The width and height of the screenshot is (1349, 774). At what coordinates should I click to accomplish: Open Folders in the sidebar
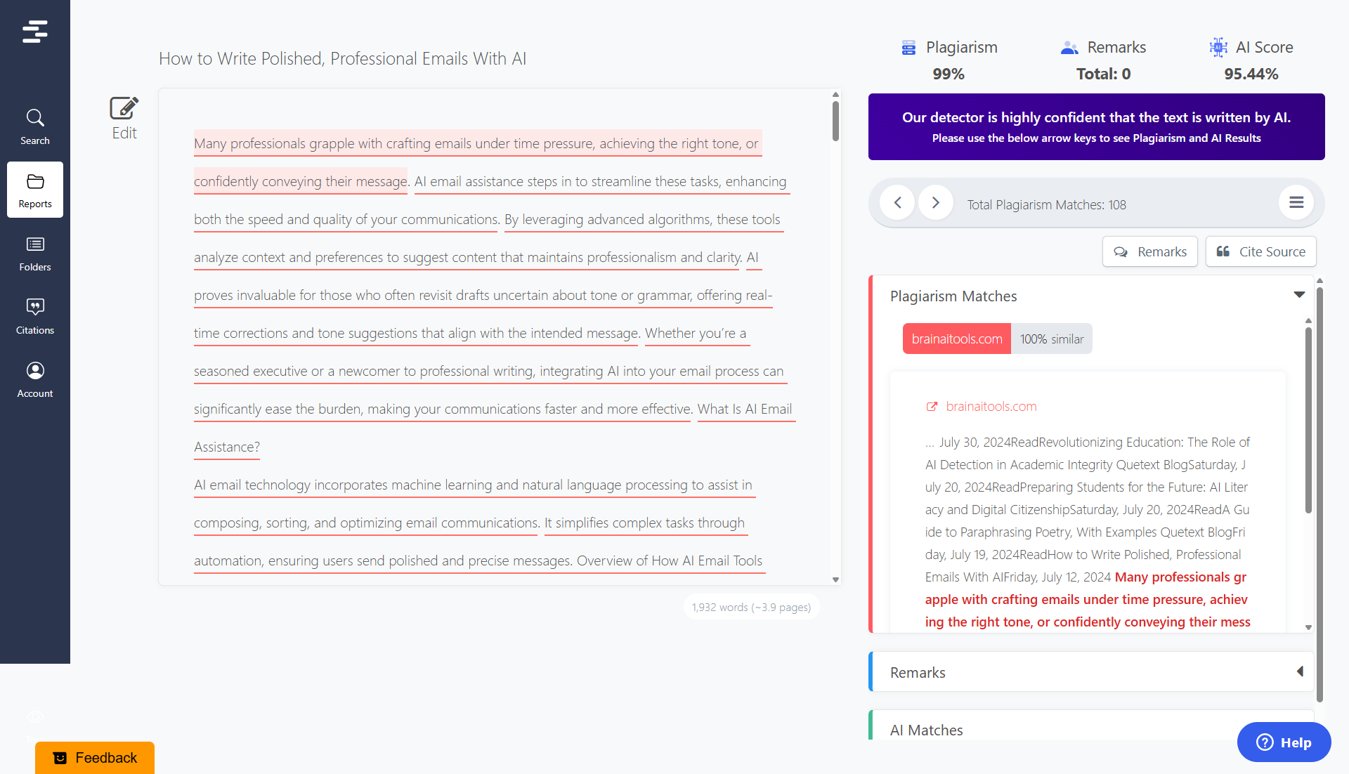(34, 254)
